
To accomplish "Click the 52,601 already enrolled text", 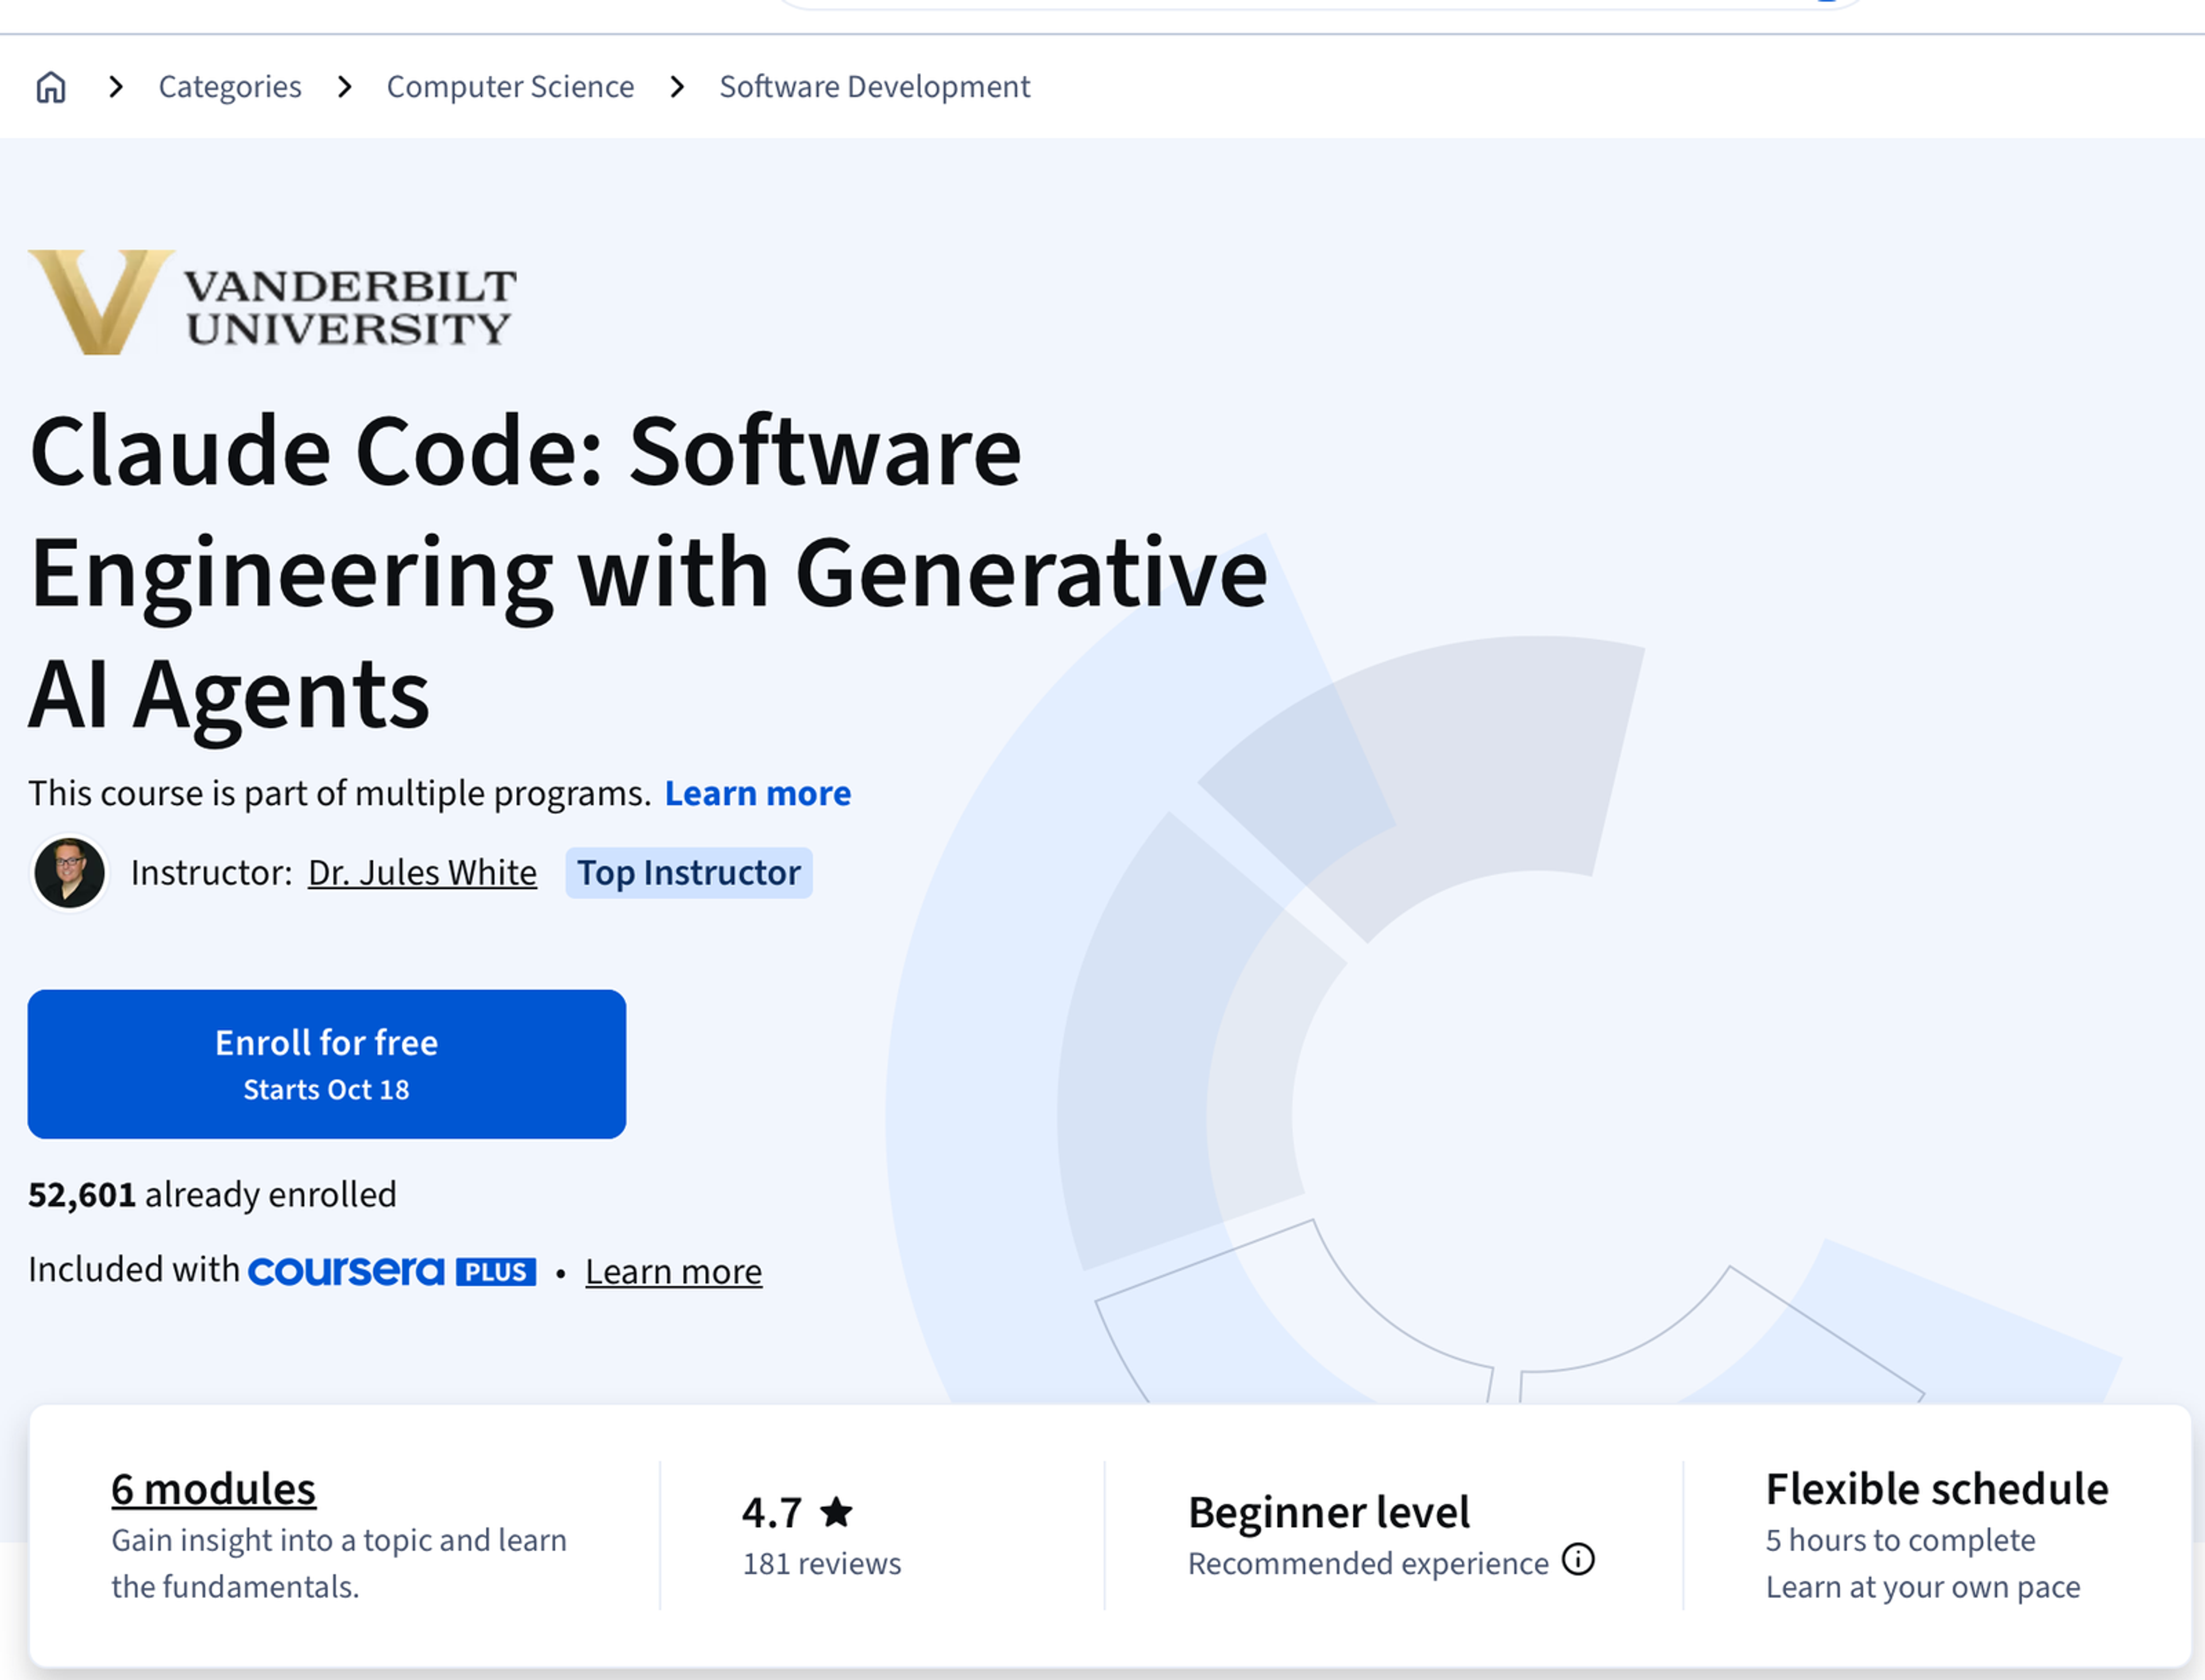I will tap(212, 1195).
